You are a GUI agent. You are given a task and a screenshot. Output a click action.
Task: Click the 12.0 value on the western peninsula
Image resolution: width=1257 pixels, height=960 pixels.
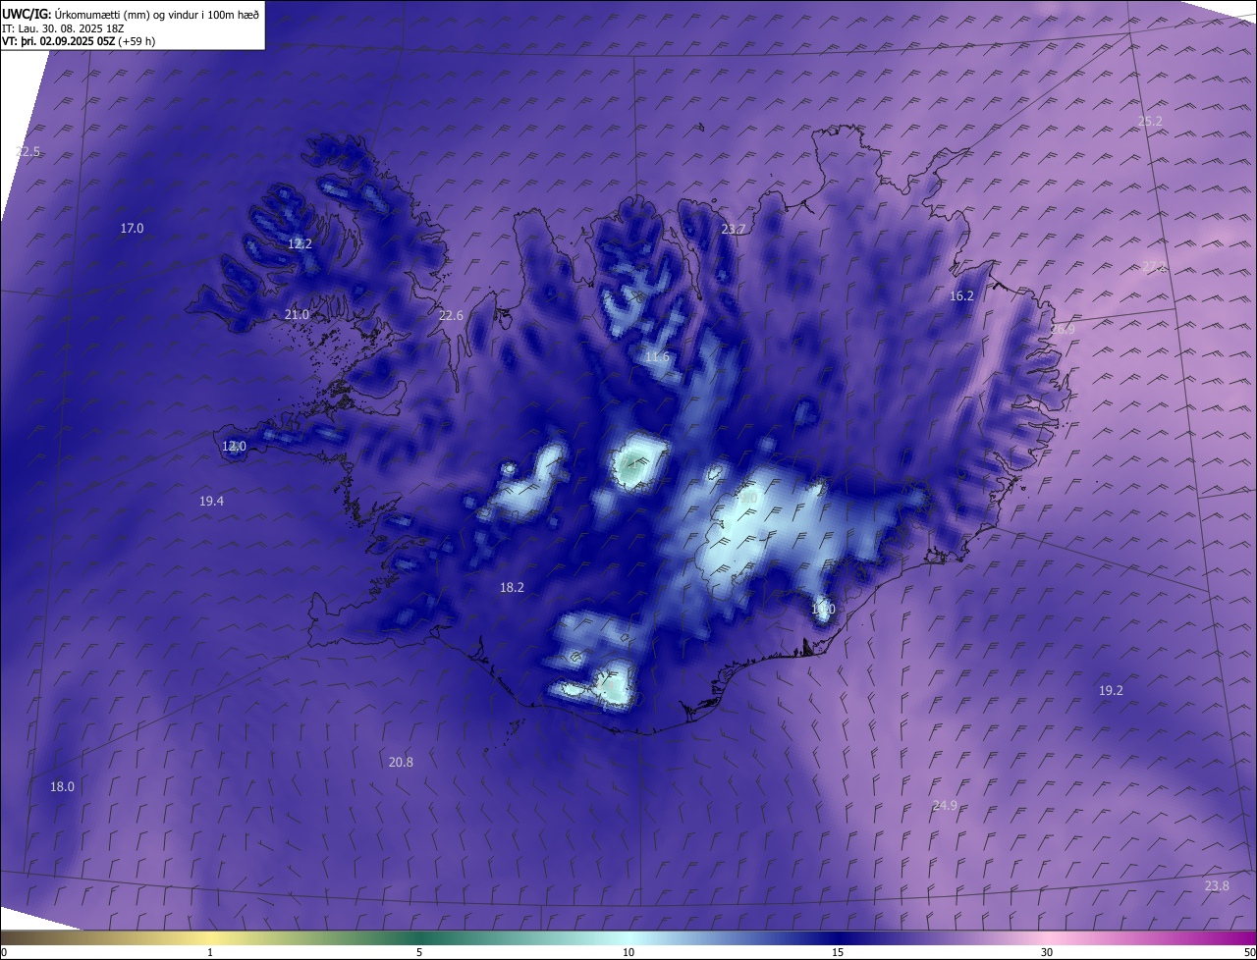click(x=234, y=447)
